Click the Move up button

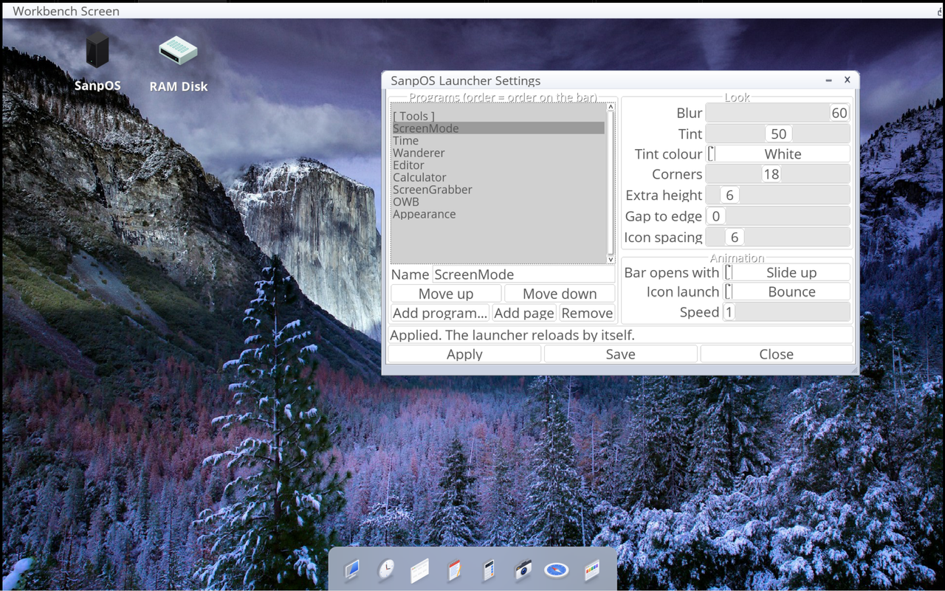(x=446, y=294)
